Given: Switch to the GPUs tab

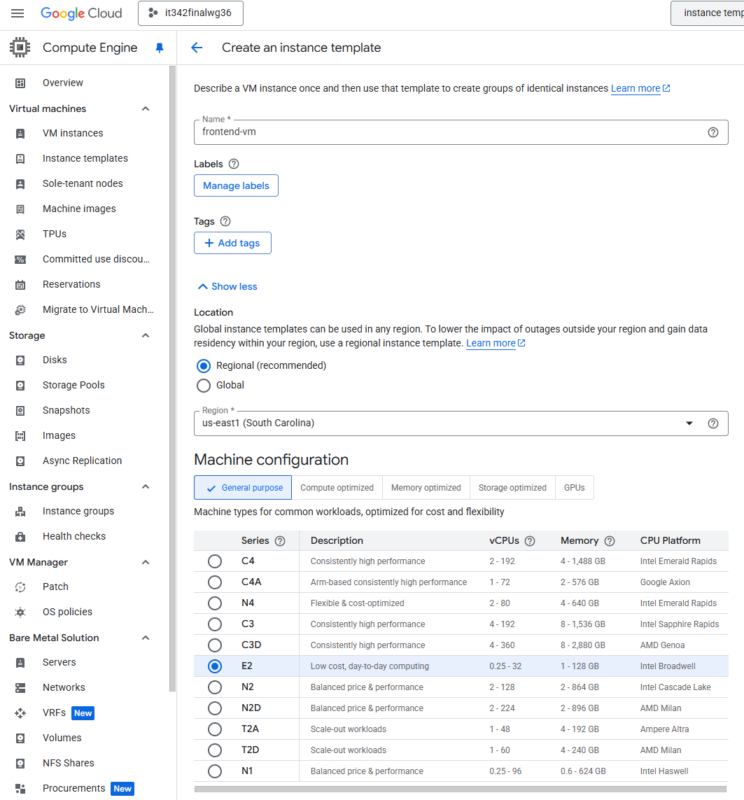Looking at the screenshot, I should [x=574, y=488].
